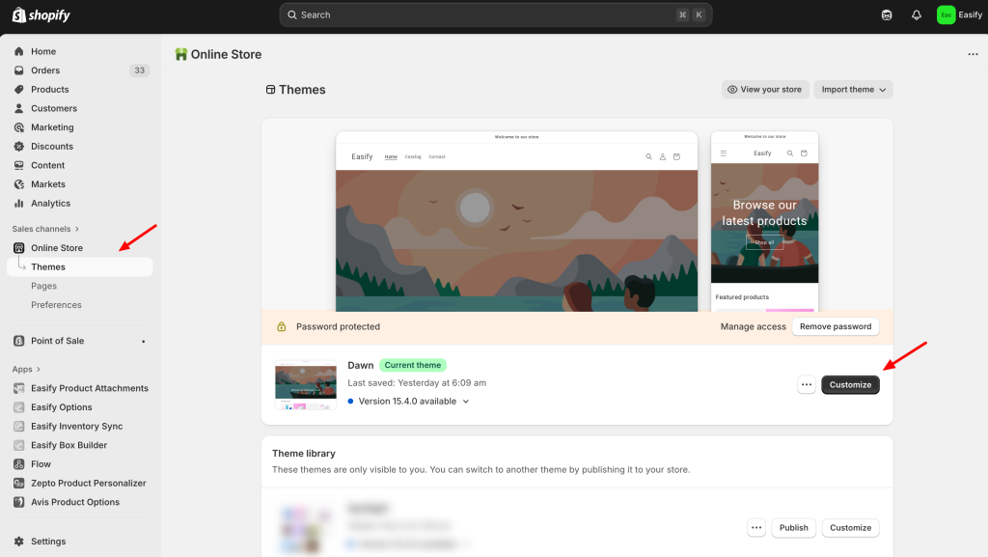Click the Dawn theme thumbnail
988x557 pixels.
[x=306, y=384]
